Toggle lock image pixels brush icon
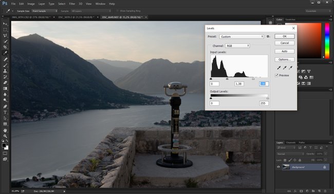This screenshot has height=194, width=334. pos(290,160)
